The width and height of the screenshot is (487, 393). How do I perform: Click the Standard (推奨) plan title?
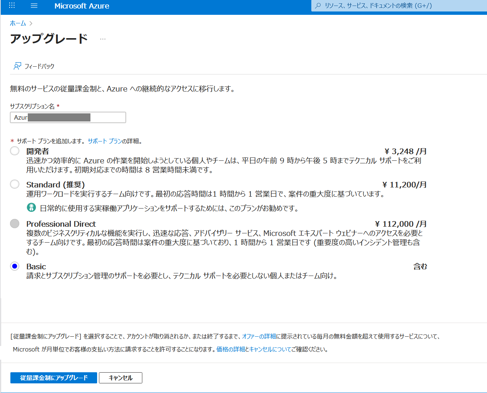pos(56,184)
